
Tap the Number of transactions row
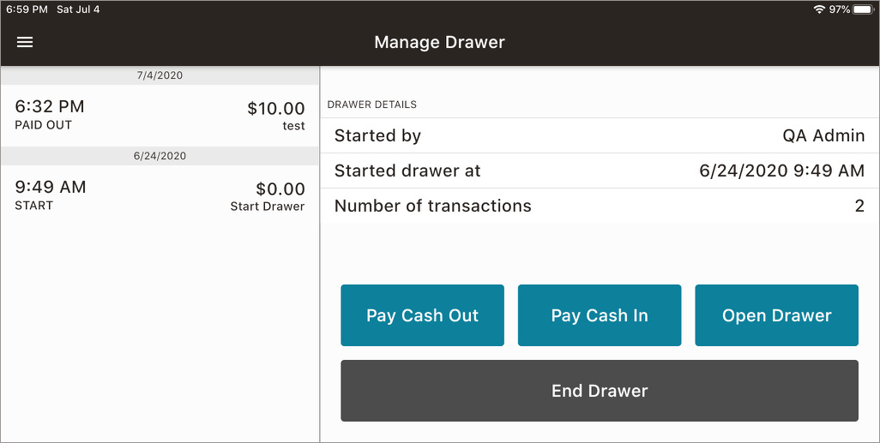[600, 206]
